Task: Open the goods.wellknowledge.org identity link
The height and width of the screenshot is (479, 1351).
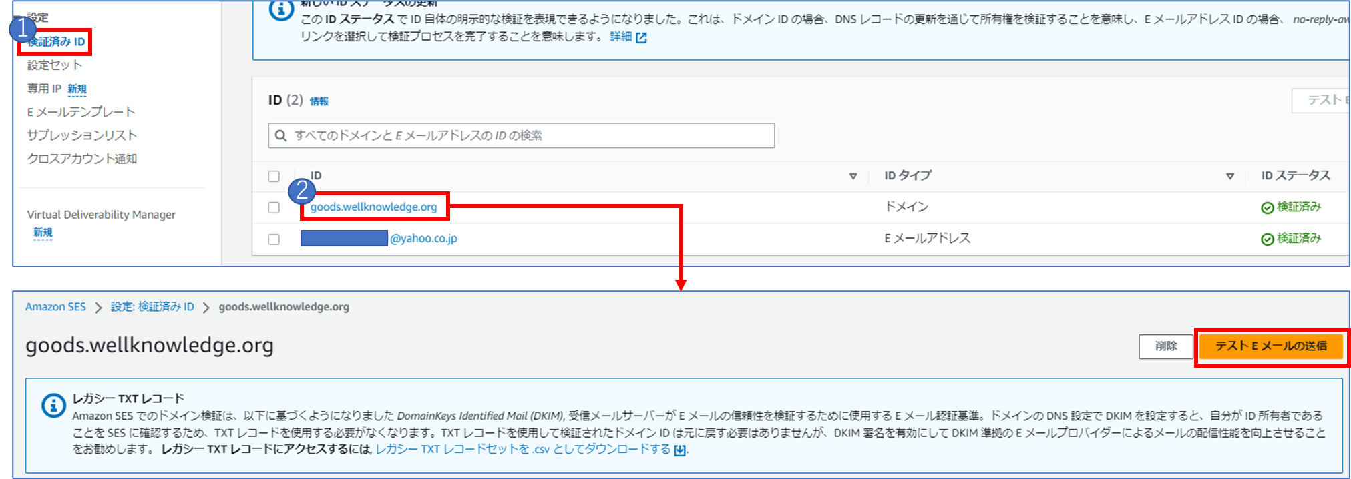Action: [374, 207]
